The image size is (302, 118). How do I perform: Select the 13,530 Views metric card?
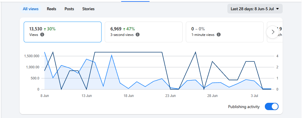[x=63, y=32]
